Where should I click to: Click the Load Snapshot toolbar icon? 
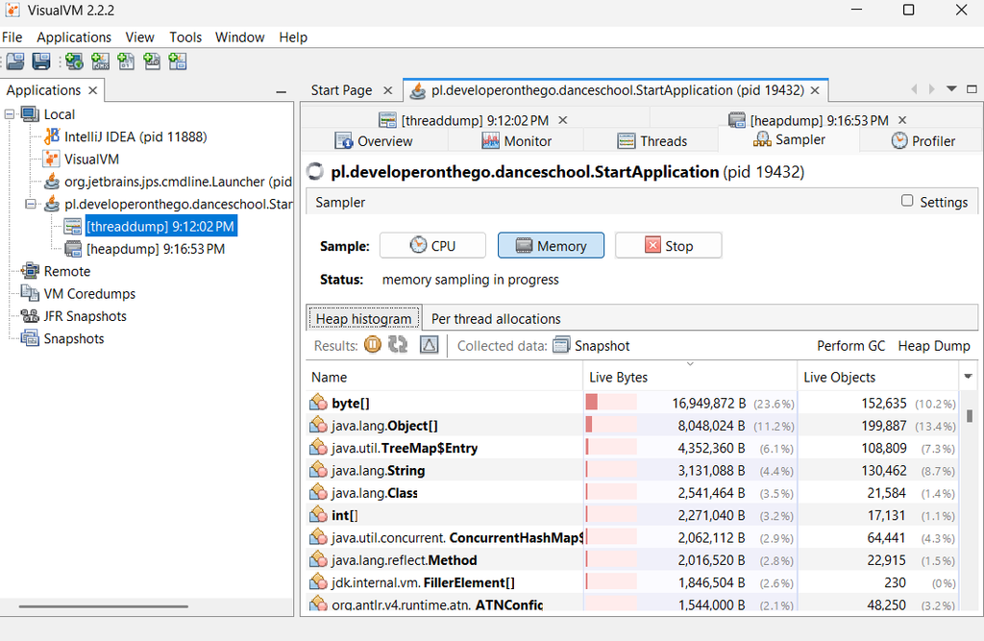pyautogui.click(x=15, y=62)
